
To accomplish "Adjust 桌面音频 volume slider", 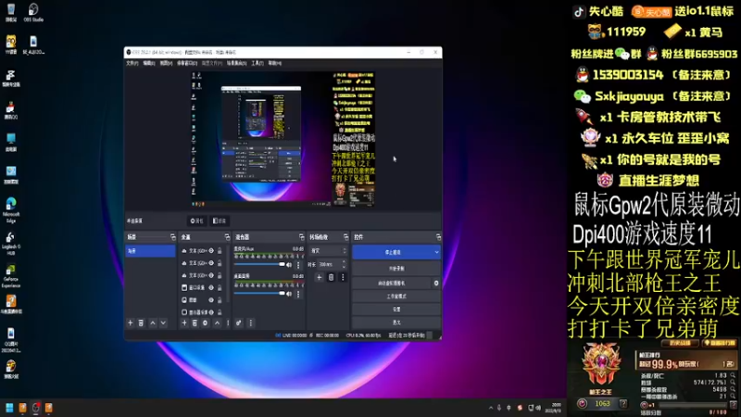I will (x=259, y=294).
